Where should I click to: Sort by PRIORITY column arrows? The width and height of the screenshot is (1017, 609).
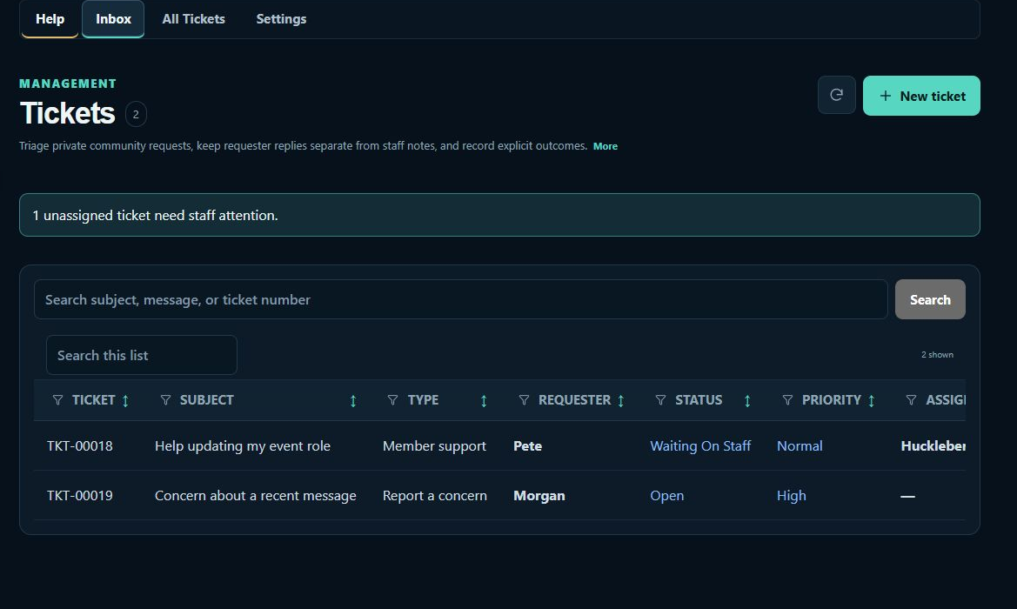coord(872,401)
